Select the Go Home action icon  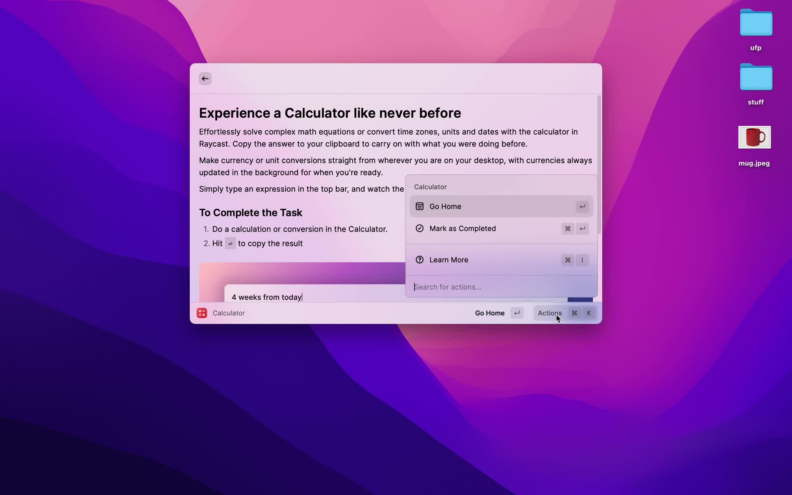coord(420,206)
